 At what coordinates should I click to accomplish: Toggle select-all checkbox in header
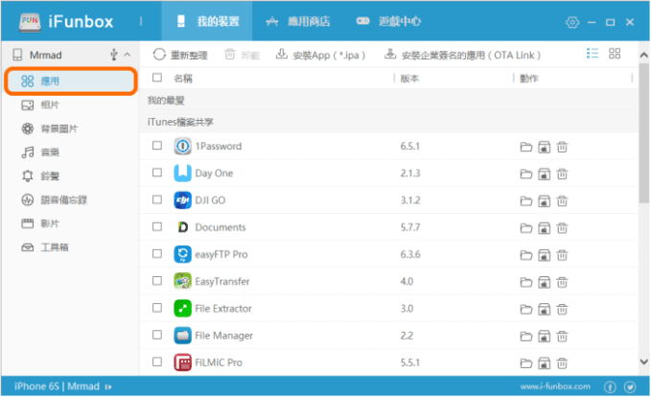click(157, 78)
